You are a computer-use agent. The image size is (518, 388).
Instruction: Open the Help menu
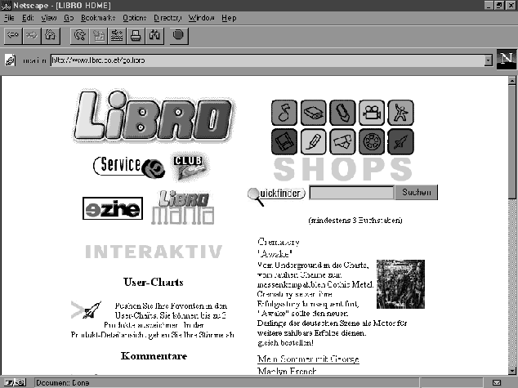click(229, 18)
